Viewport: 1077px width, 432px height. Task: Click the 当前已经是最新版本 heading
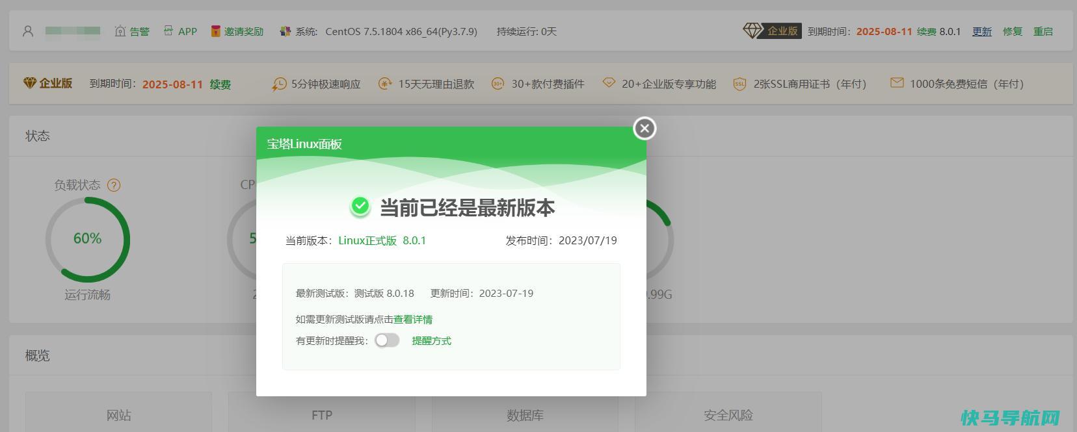[x=468, y=208]
